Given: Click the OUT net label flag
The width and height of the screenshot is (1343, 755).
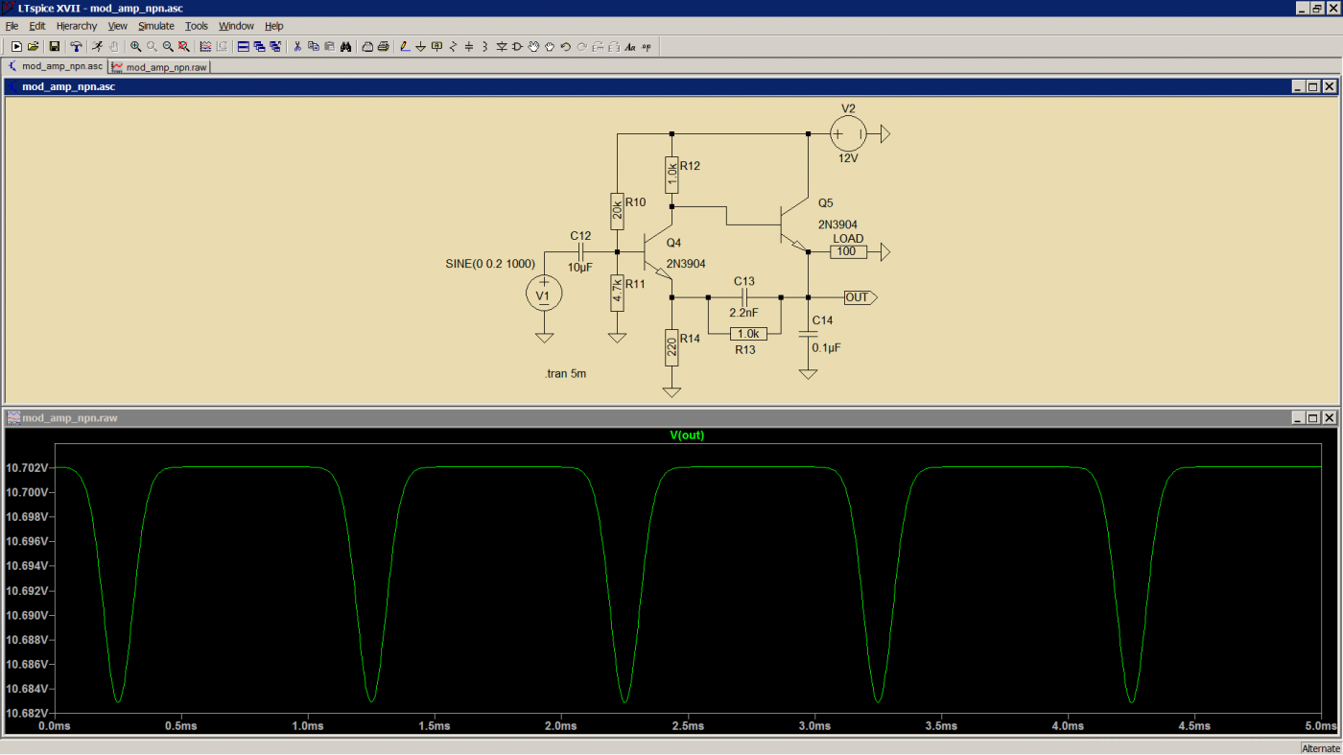Looking at the screenshot, I should pos(860,297).
